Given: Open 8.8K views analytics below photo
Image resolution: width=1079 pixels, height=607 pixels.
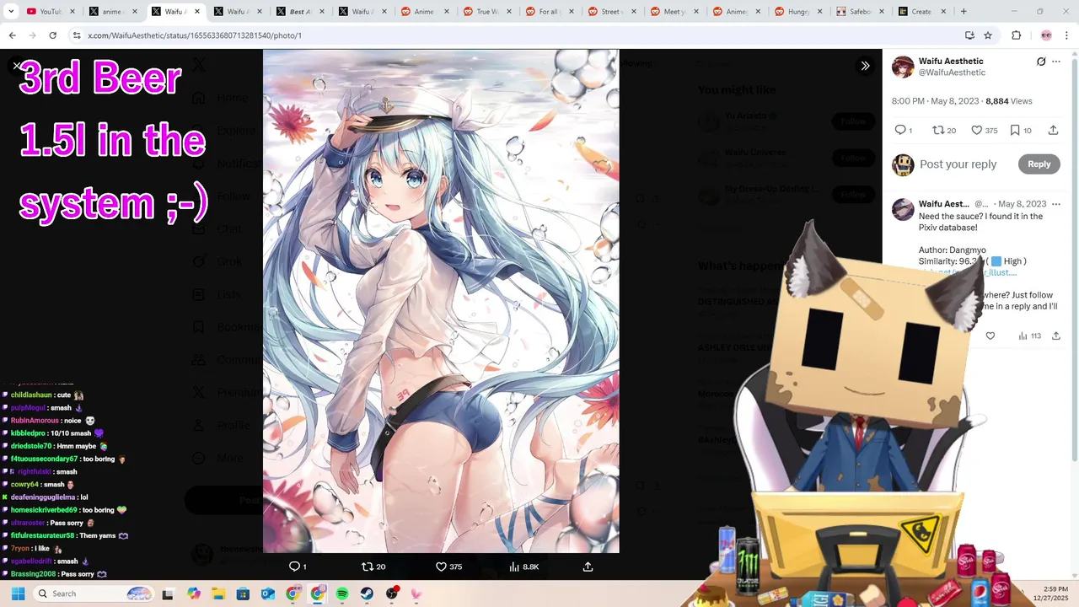Looking at the screenshot, I should coord(523,567).
